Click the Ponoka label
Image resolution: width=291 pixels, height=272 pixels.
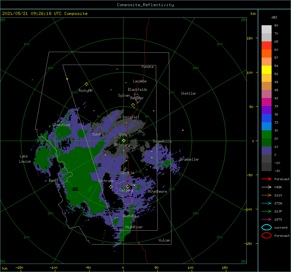147,67
